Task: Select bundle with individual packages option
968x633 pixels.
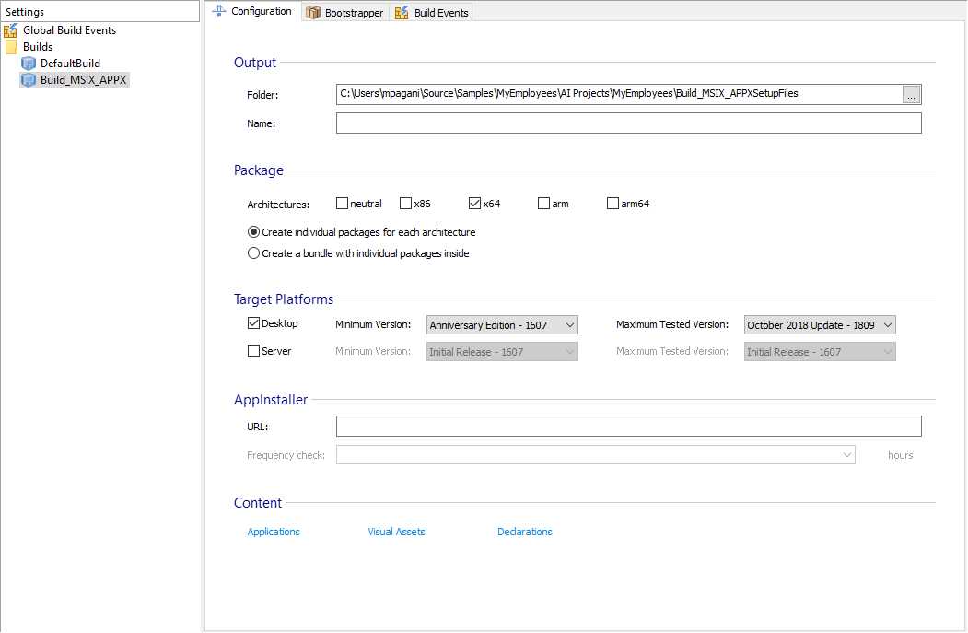Action: 253,252
